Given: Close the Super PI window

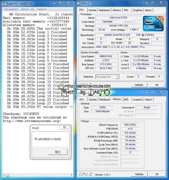Looking at the screenshot, I should click(68, 3).
